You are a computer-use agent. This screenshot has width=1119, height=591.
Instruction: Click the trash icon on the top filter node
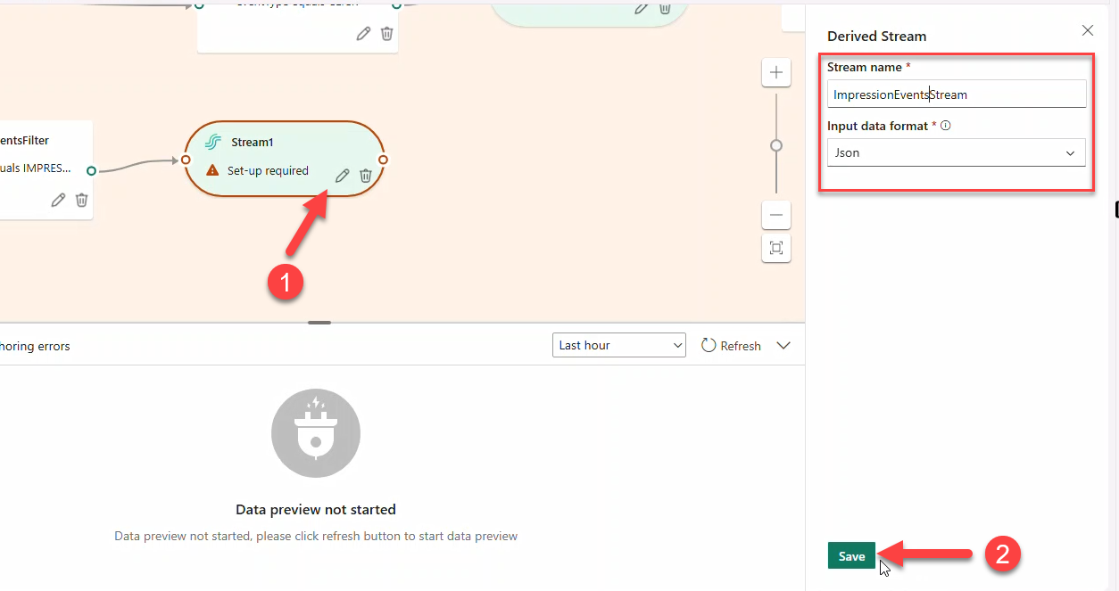(x=386, y=33)
